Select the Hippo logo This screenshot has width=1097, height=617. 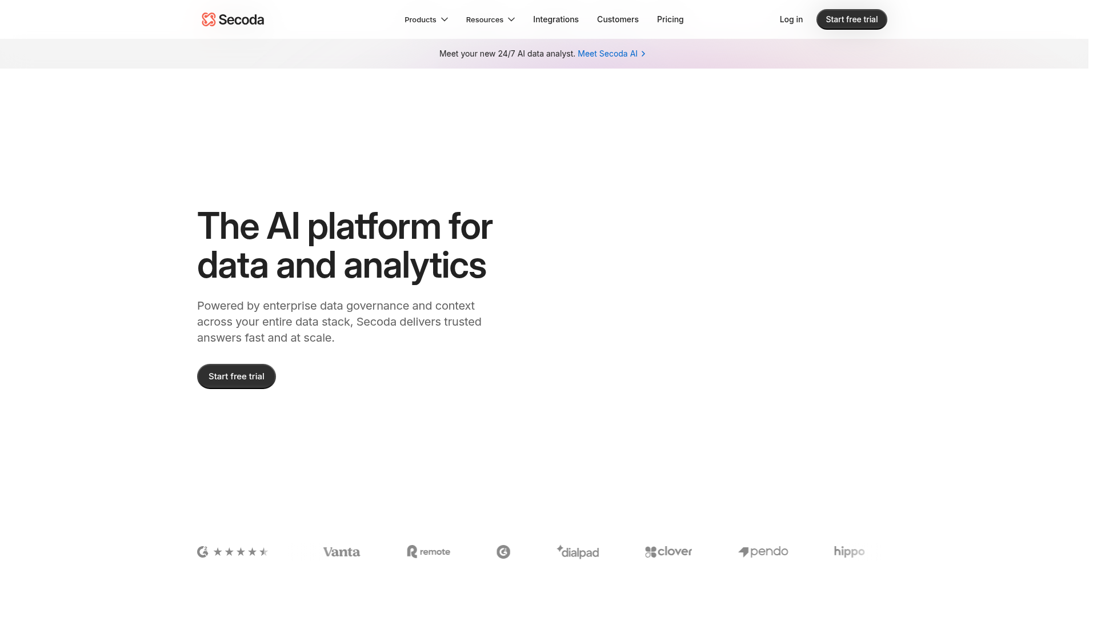pos(848,551)
